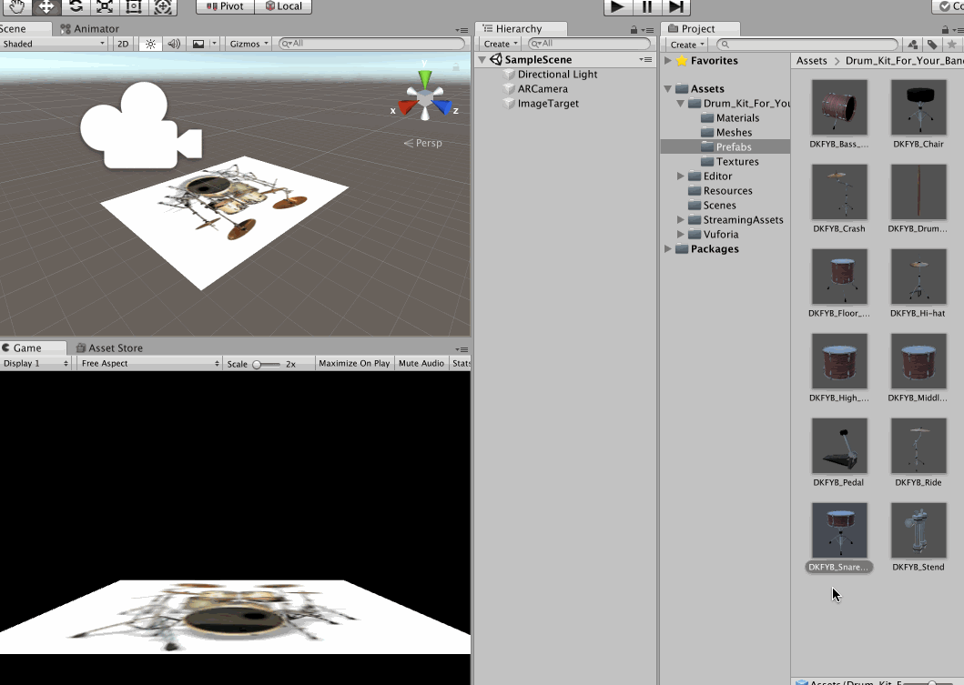Screen dimensions: 964x685
Task: Enable Maximize On Play
Action: point(354,363)
